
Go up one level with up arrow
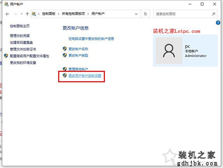(x=27, y=14)
